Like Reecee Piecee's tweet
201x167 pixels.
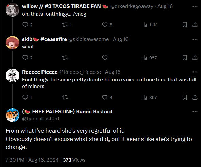(x=105, y=97)
